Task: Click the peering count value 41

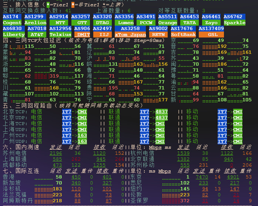Action: 68,11
